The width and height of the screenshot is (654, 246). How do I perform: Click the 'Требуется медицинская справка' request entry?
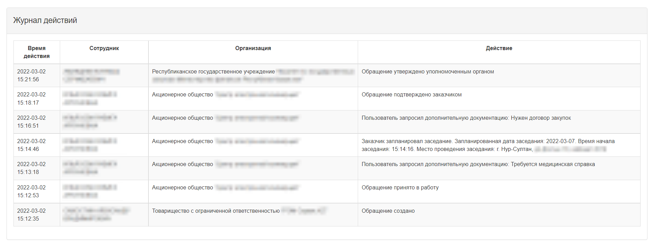[553, 164]
